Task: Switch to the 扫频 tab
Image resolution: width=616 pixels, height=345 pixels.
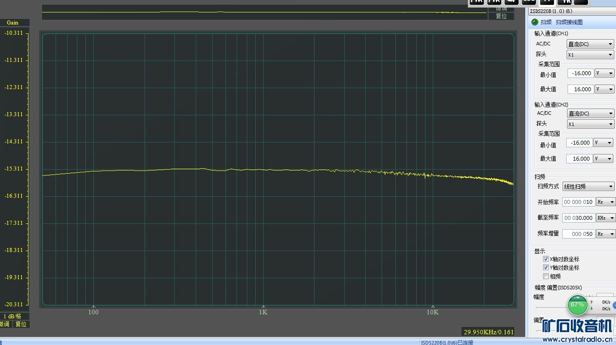Action: [x=546, y=22]
